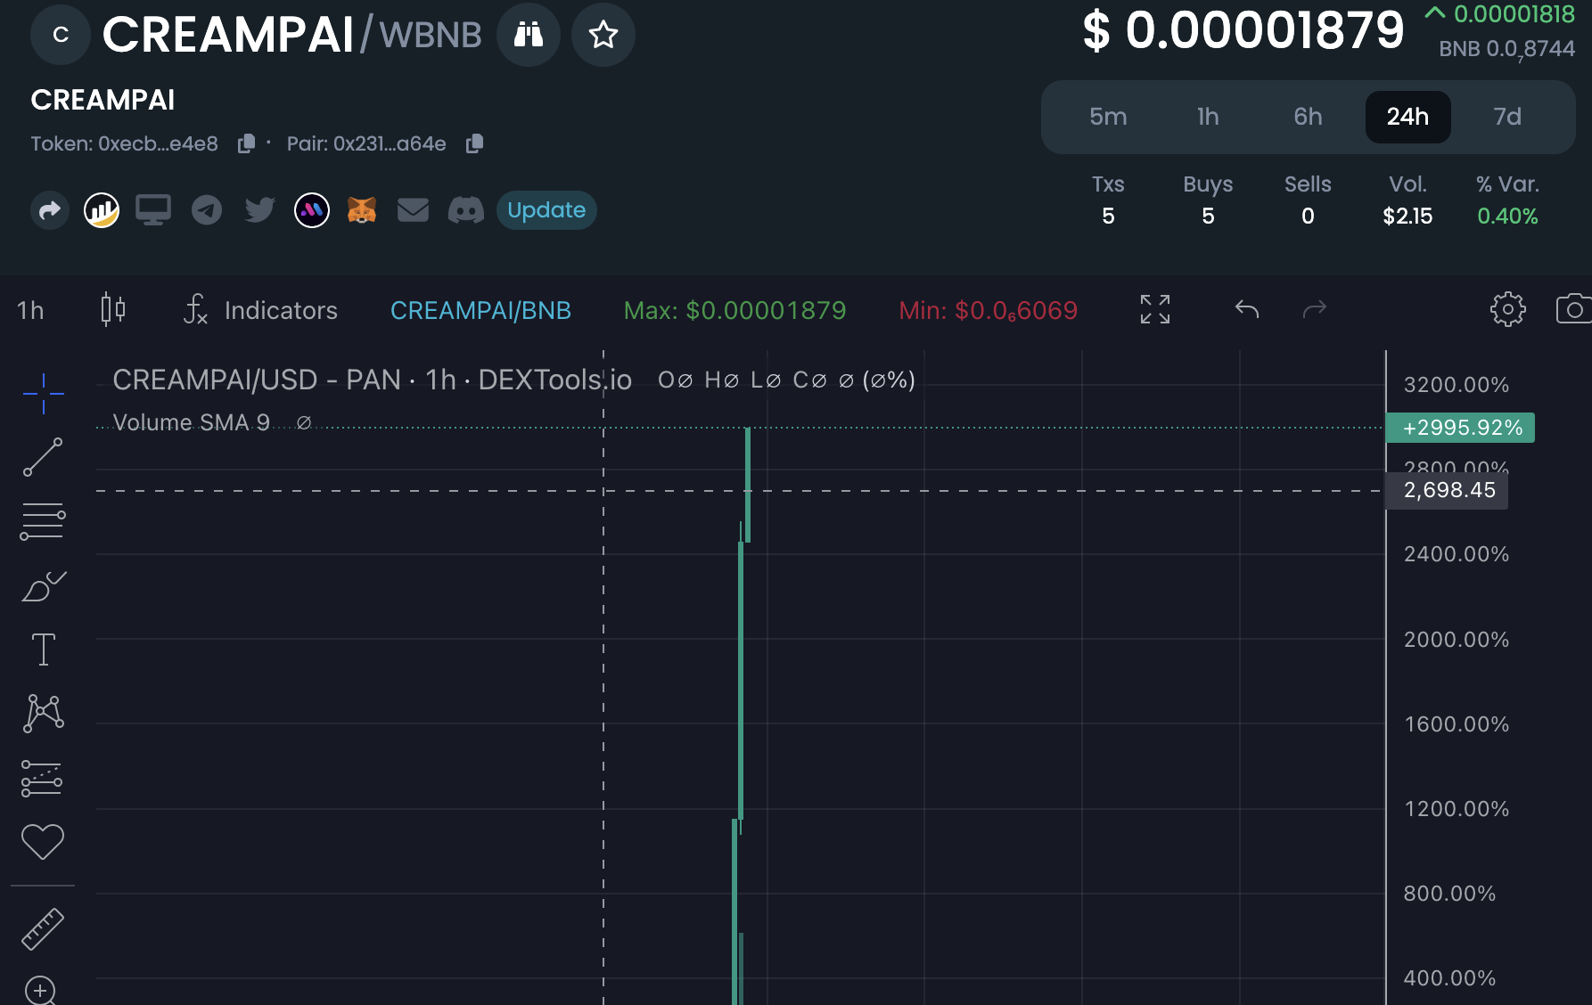Open the Twitter link icon
The height and width of the screenshot is (1005, 1592).
point(259,210)
